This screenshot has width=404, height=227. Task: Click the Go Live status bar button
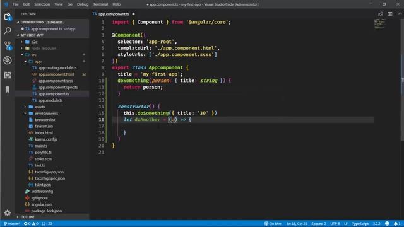(x=273, y=224)
